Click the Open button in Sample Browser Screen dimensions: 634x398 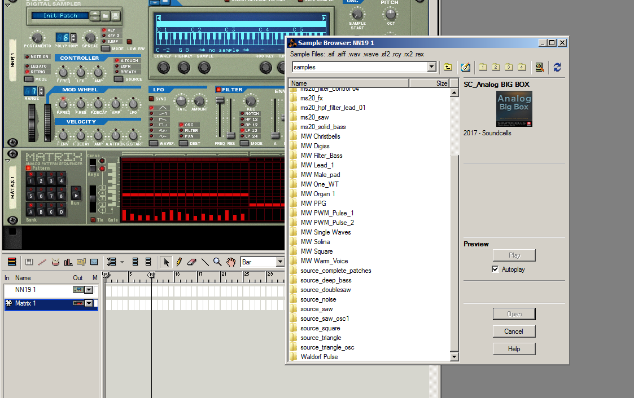click(514, 314)
